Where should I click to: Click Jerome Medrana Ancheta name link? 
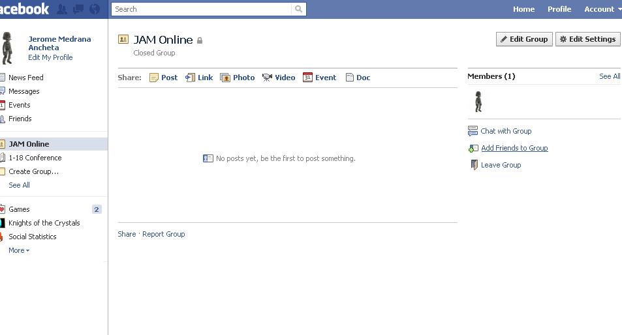(x=59, y=43)
